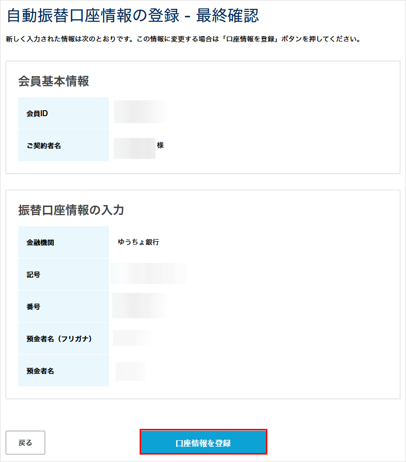Click the 口座情報を登録 registration button

click(x=203, y=441)
